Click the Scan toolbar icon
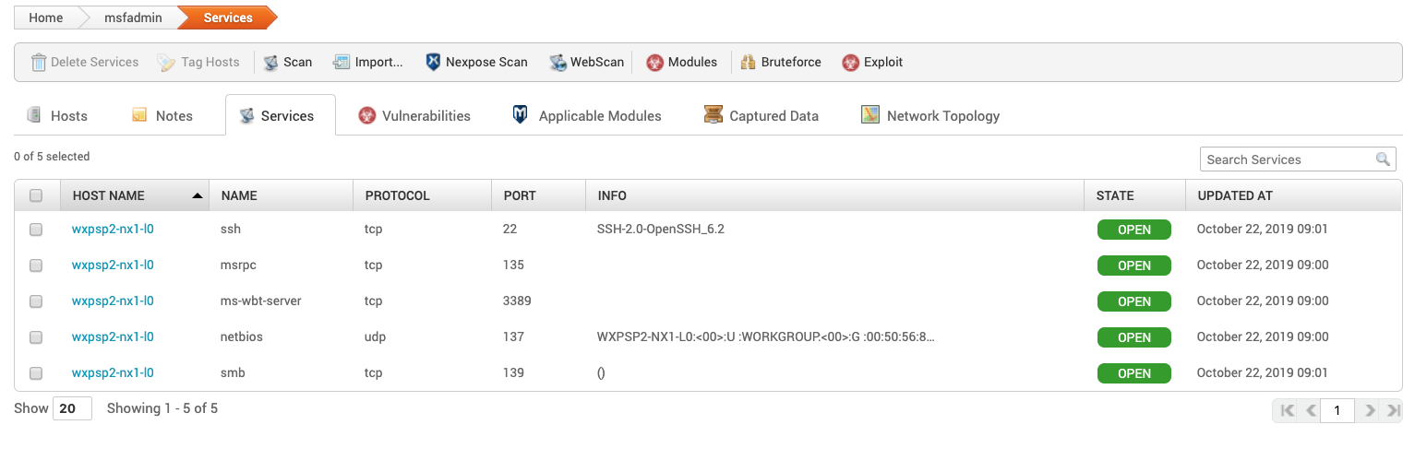Viewport: 1415px width, 472px height. pyautogui.click(x=271, y=63)
